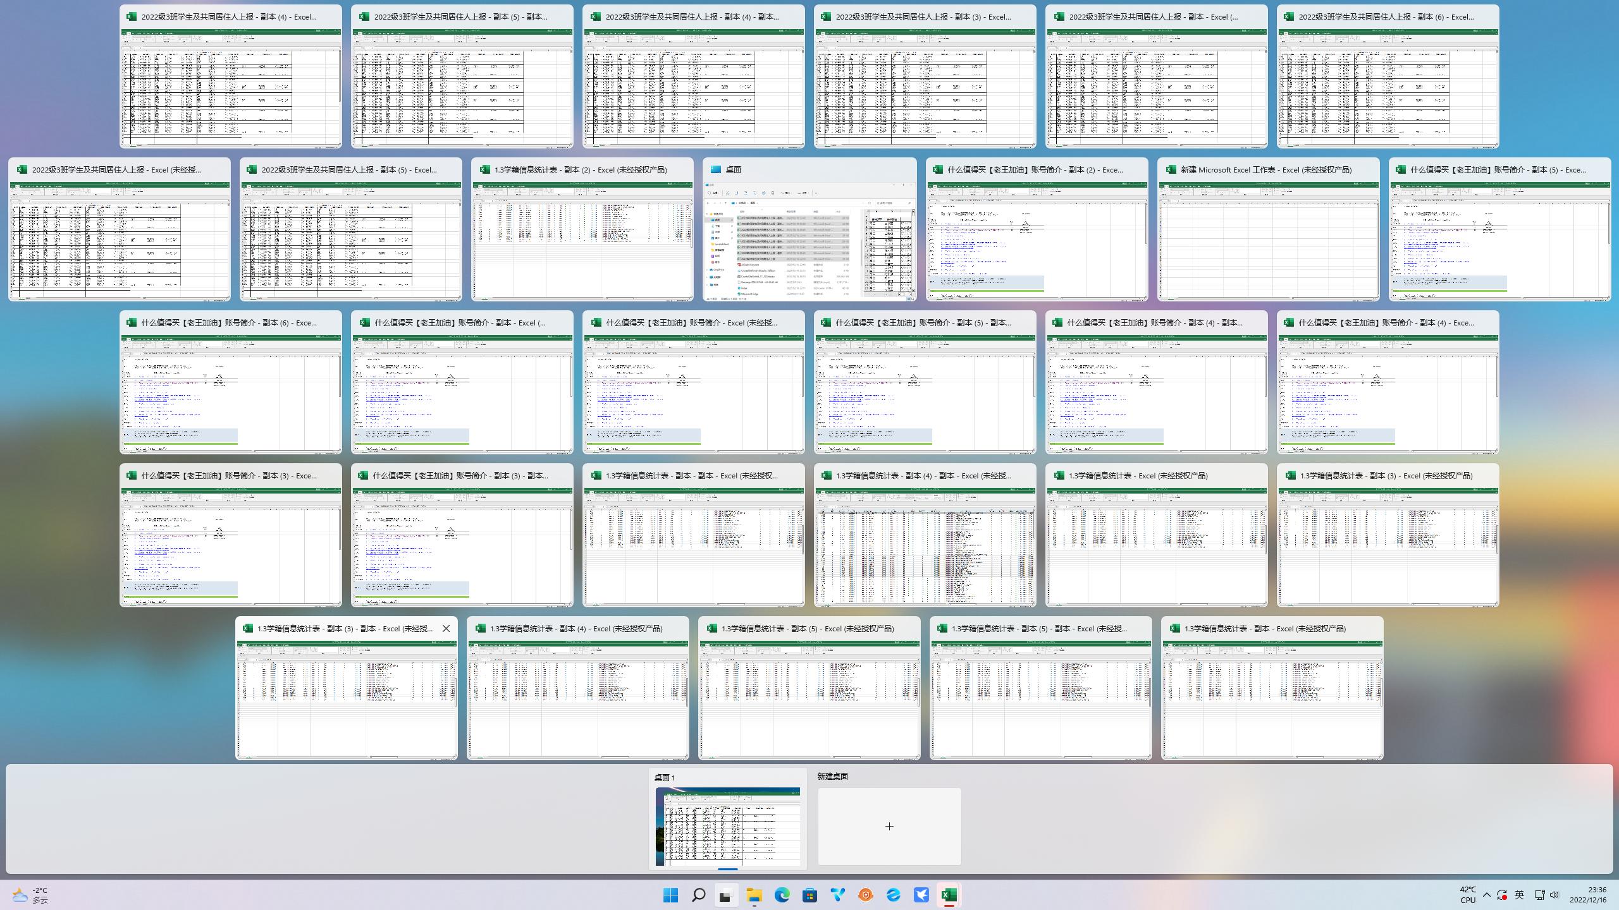Open the weather widget showing -2°C
1619x910 pixels.
pyautogui.click(x=30, y=895)
